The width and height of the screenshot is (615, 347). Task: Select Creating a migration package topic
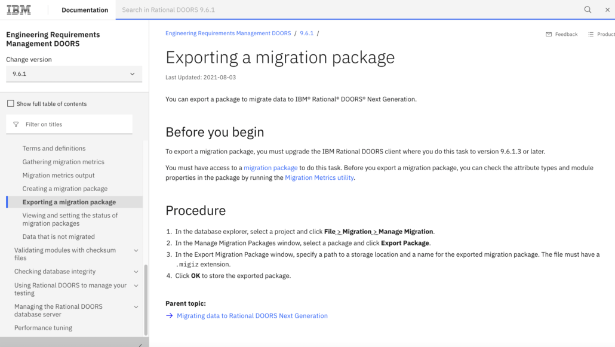coord(65,189)
